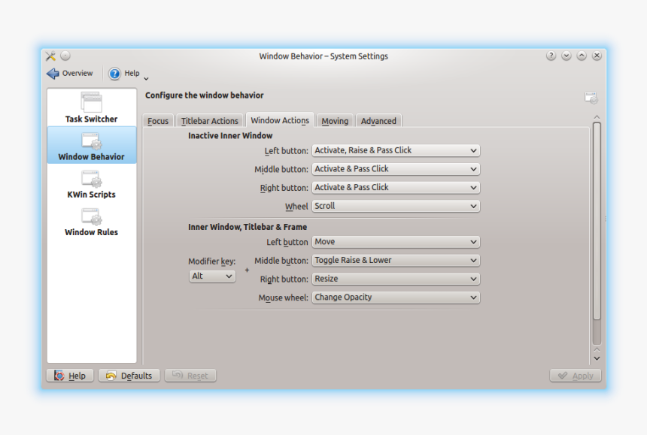The image size is (647, 435).
Task: Expand the inactive Left button dropdown
Action: (396, 150)
